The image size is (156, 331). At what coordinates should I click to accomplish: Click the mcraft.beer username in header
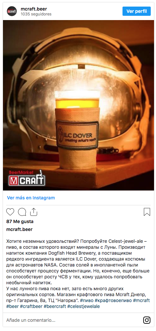(34, 9)
